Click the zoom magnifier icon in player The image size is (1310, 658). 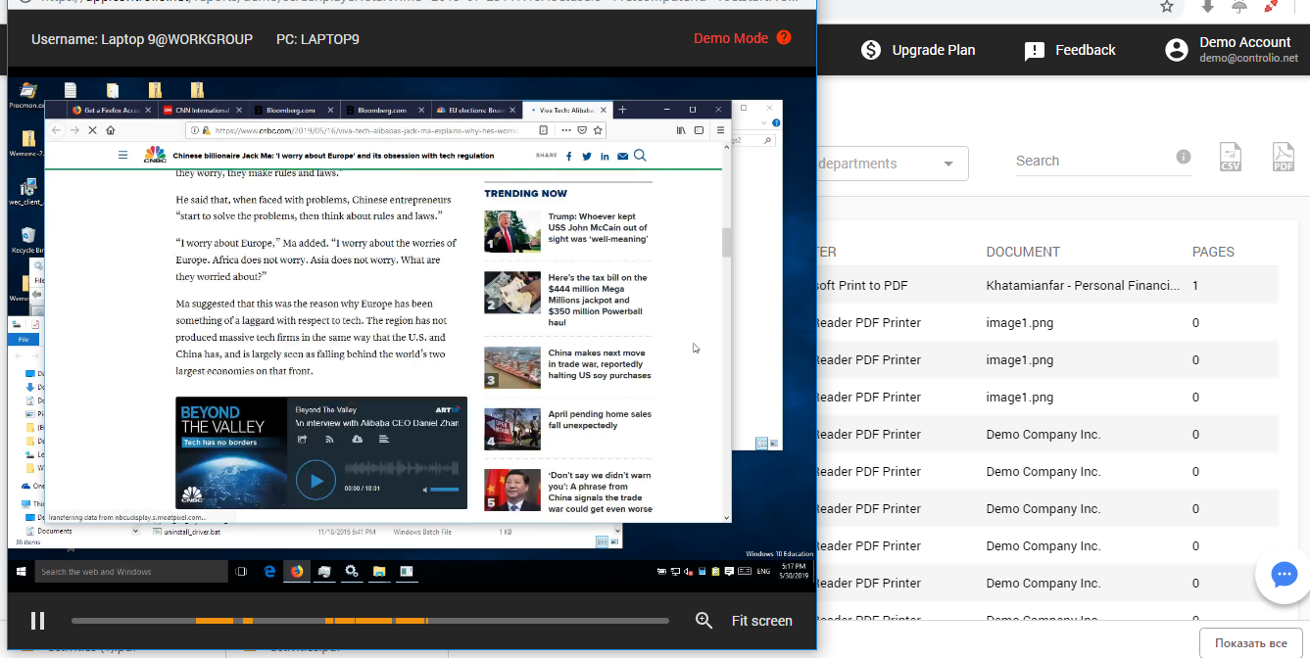point(704,620)
